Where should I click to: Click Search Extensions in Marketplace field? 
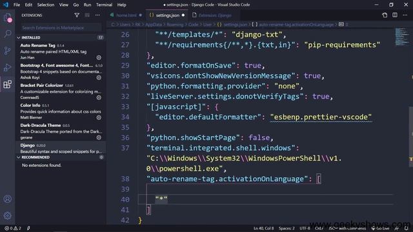click(61, 28)
